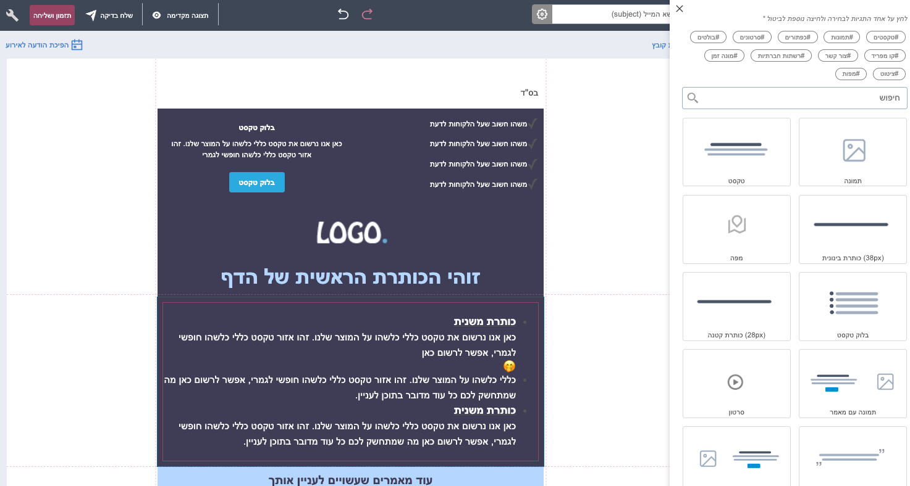Toggle the #סרטונים tag filter
This screenshot has width=910, height=486.
pos(751,36)
